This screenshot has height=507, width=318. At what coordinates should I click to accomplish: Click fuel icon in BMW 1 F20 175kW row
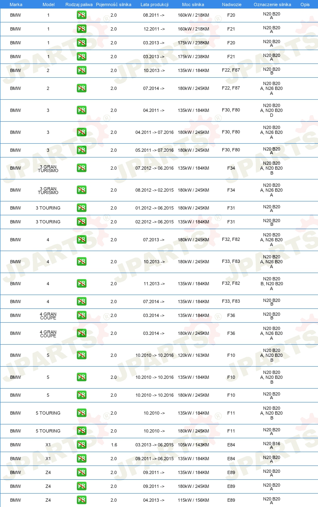click(x=81, y=43)
